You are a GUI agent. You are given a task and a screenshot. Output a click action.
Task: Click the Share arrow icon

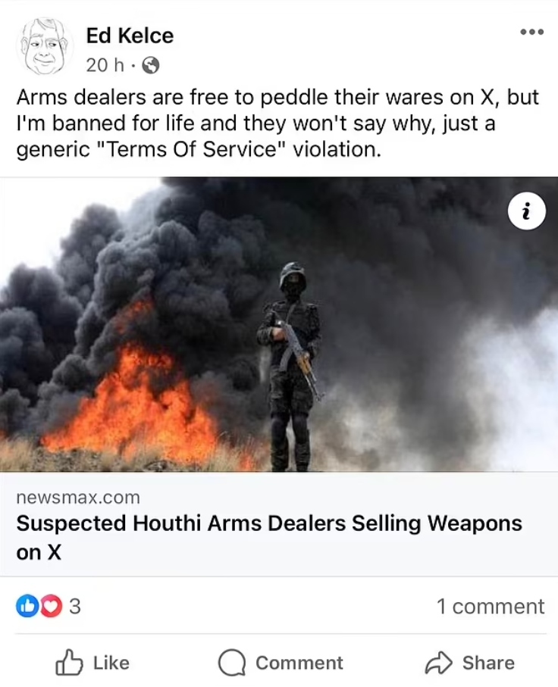tap(438, 663)
